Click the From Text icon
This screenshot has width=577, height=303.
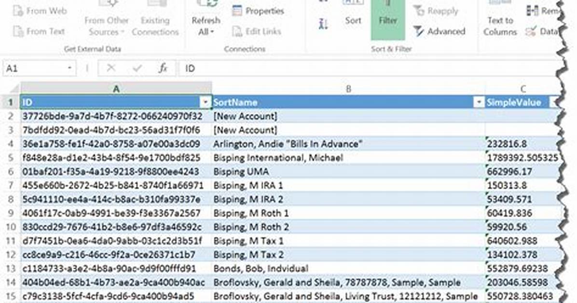[x=18, y=31]
